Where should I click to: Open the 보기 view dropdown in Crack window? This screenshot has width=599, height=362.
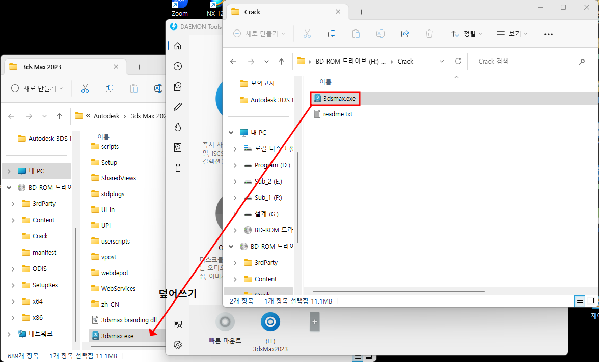coord(512,34)
